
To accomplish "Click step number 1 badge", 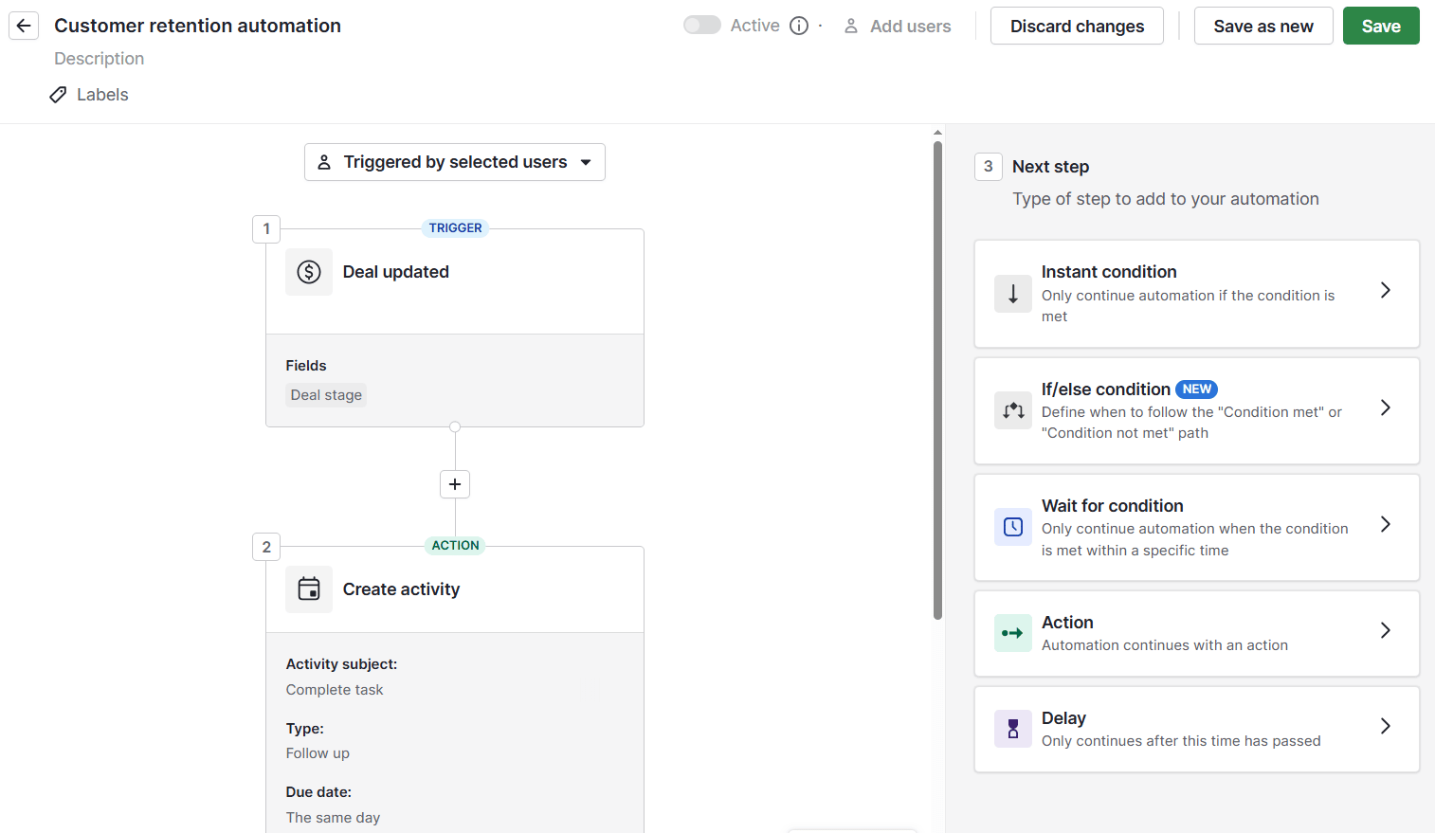I will point(266,228).
